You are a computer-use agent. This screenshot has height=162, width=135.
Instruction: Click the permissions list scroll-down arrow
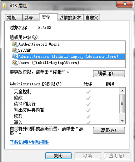tap(123, 121)
